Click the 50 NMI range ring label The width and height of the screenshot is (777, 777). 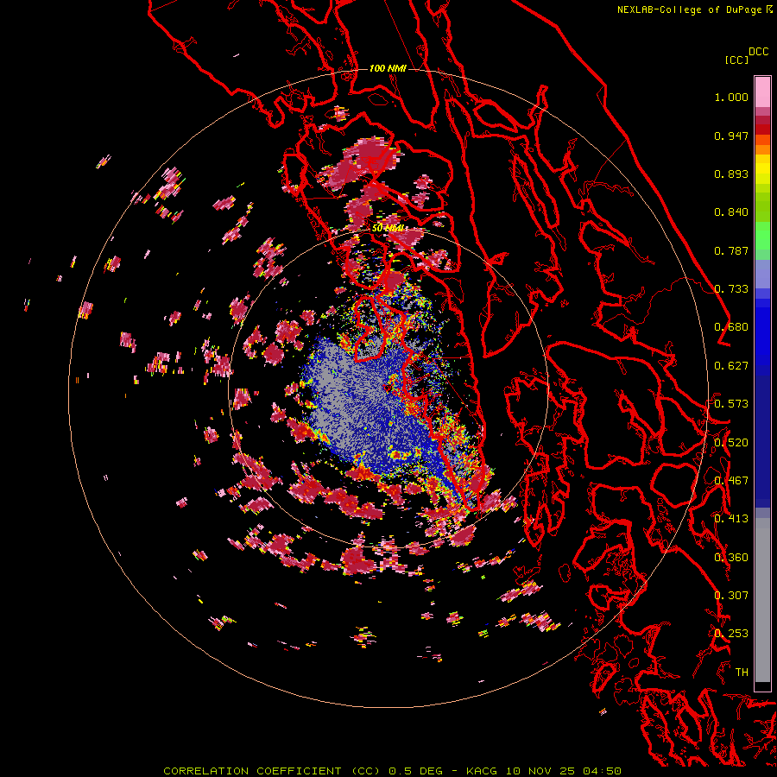tap(388, 229)
